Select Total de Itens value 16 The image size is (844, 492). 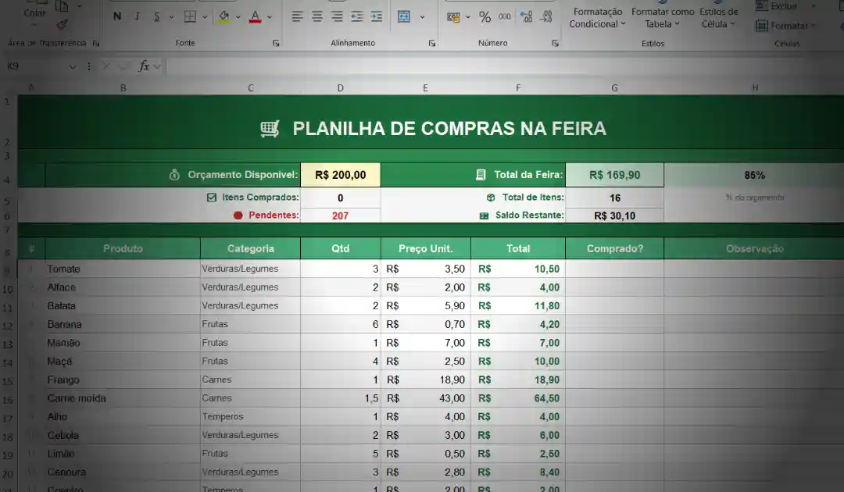tap(615, 198)
